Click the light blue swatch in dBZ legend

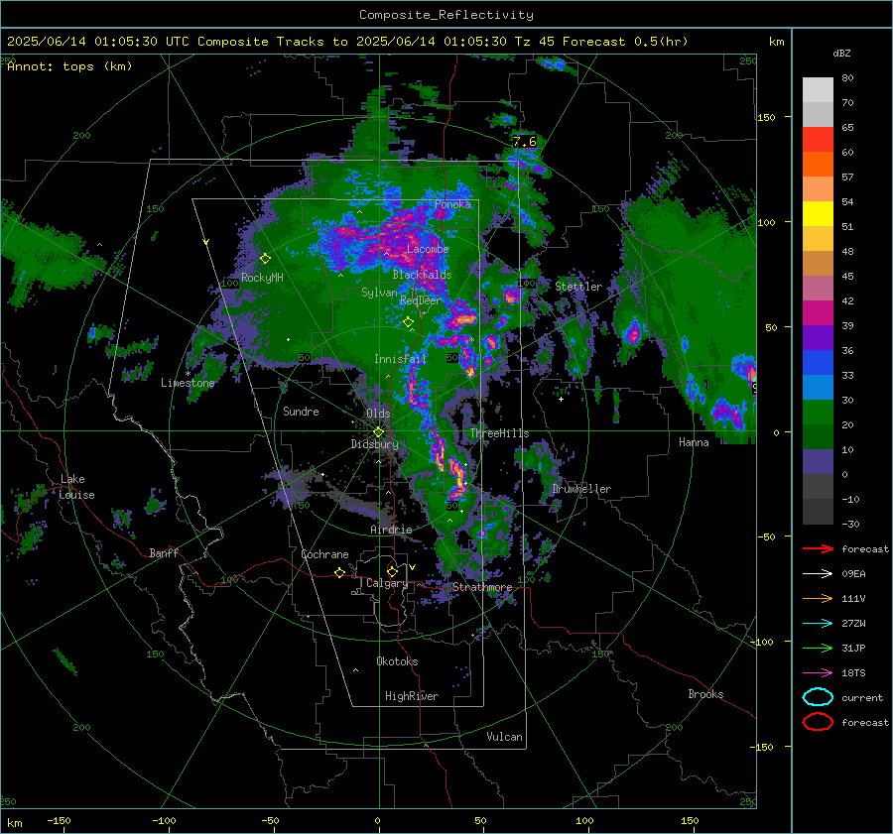pyautogui.click(x=818, y=388)
